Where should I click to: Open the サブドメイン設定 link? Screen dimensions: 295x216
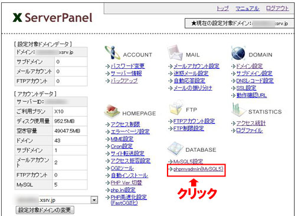tap(254, 73)
